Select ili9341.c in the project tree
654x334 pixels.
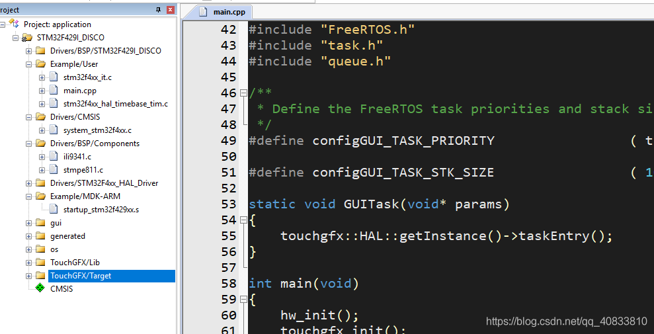tap(77, 157)
